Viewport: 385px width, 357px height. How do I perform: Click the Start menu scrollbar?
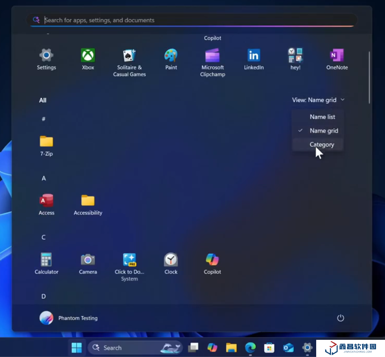coord(369,77)
